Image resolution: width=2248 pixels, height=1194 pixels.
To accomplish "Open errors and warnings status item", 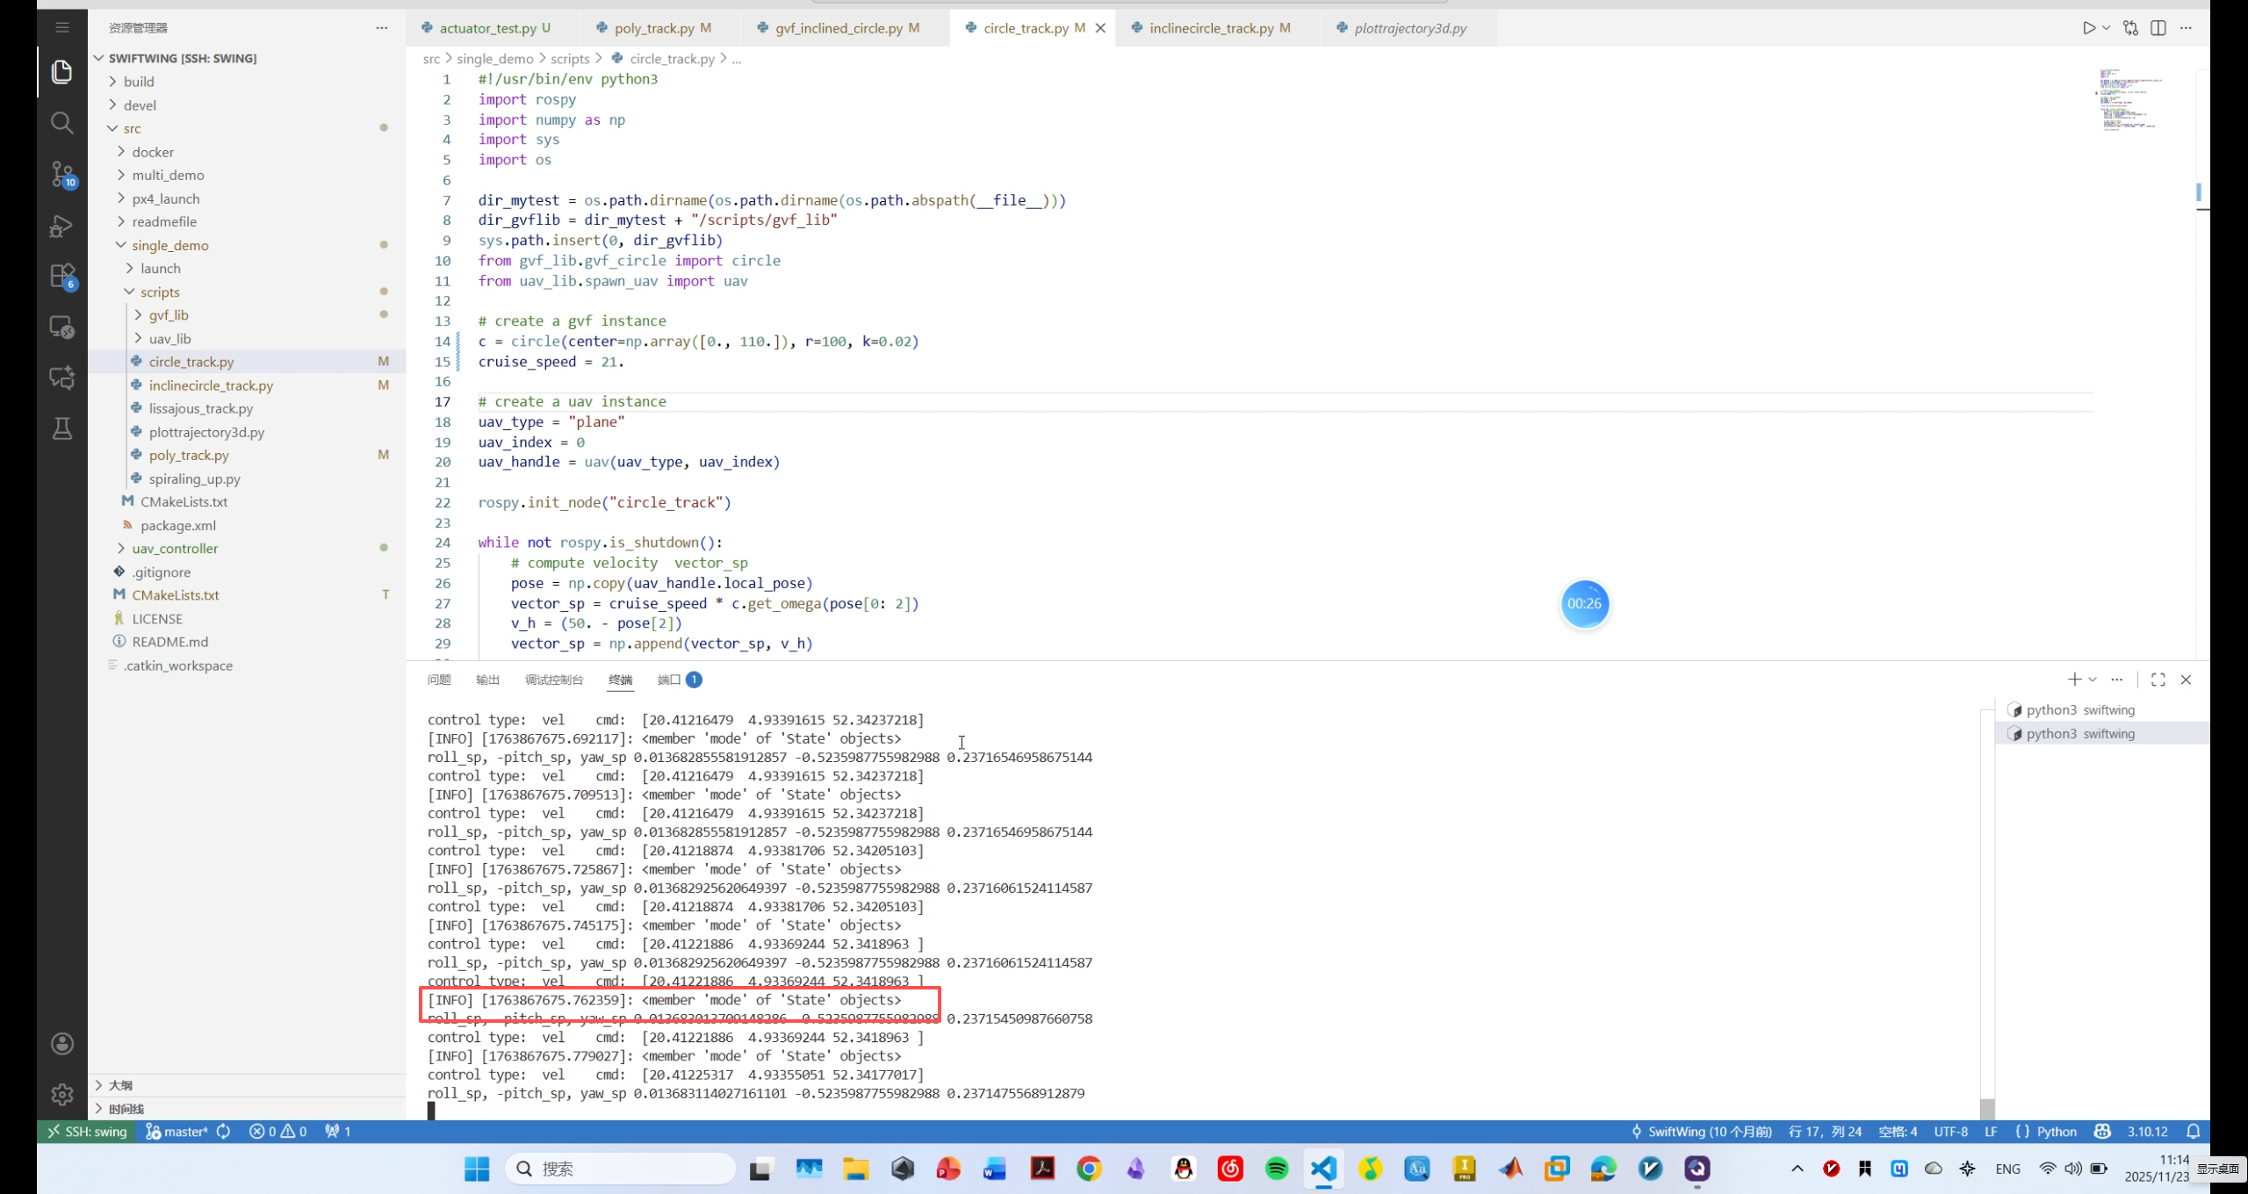I will [278, 1132].
